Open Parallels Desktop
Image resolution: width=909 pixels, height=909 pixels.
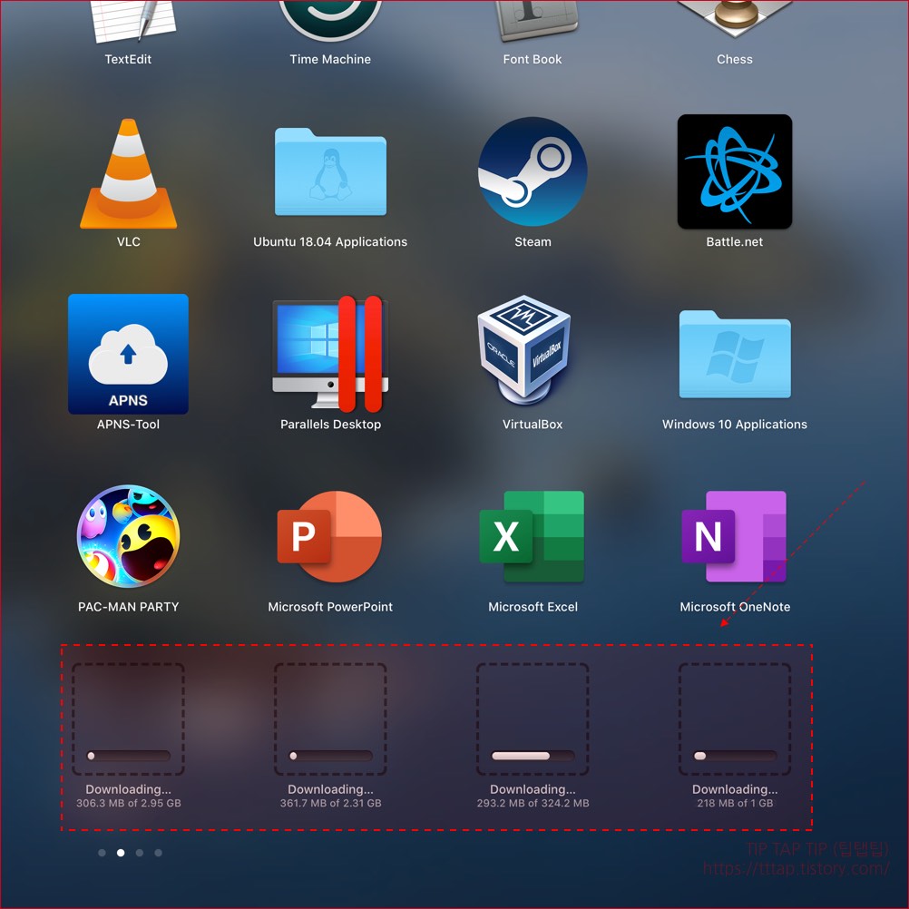coord(330,353)
